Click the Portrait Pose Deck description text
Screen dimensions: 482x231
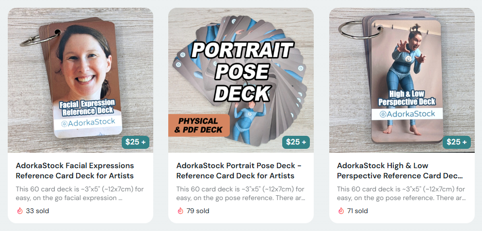241,193
